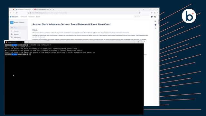
Task: Close the Bitbucket browser tab
Action: coord(32,9)
